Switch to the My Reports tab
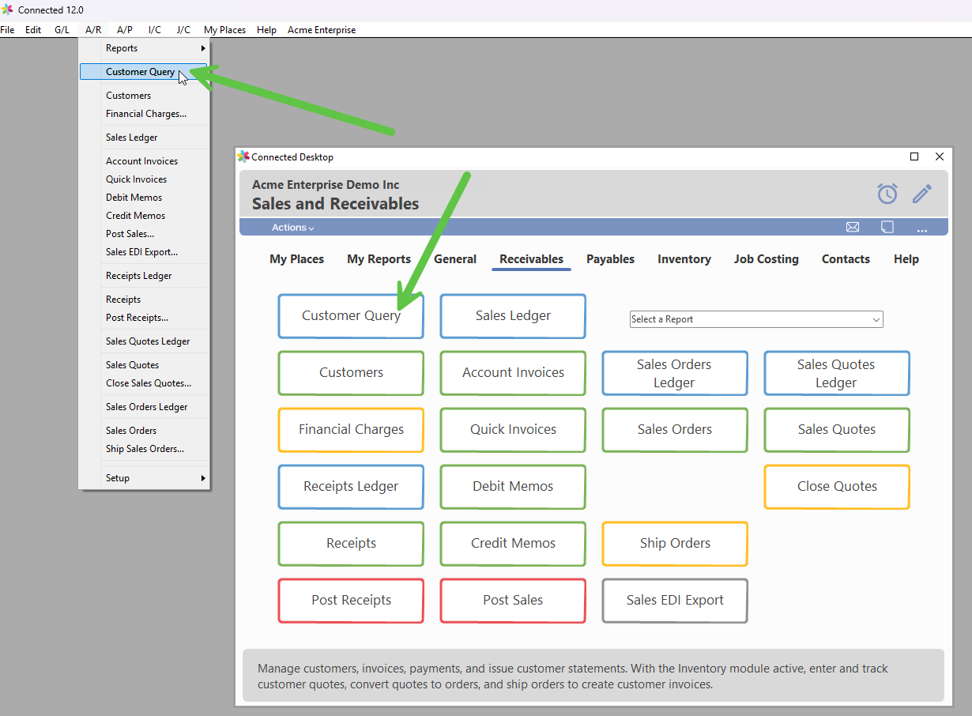 379,259
